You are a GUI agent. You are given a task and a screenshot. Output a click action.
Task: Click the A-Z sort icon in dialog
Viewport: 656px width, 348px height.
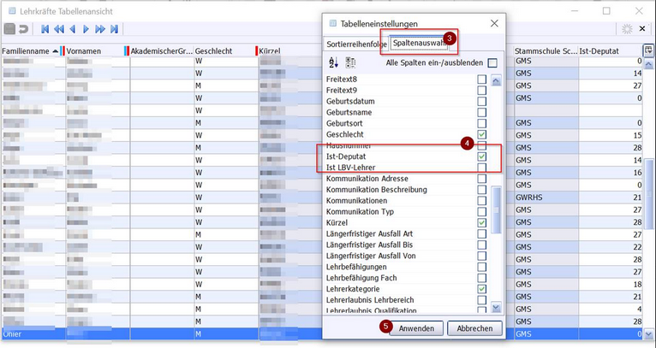pyautogui.click(x=334, y=62)
